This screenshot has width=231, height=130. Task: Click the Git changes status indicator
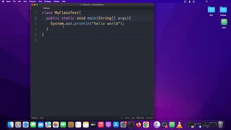pyautogui.click(x=149, y=118)
